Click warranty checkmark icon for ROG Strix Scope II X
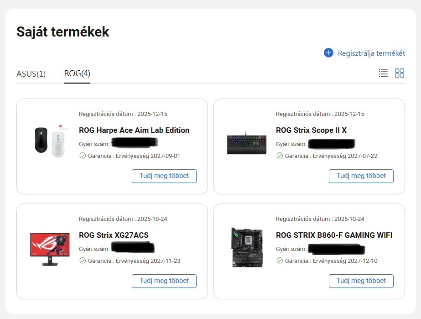 tap(280, 156)
